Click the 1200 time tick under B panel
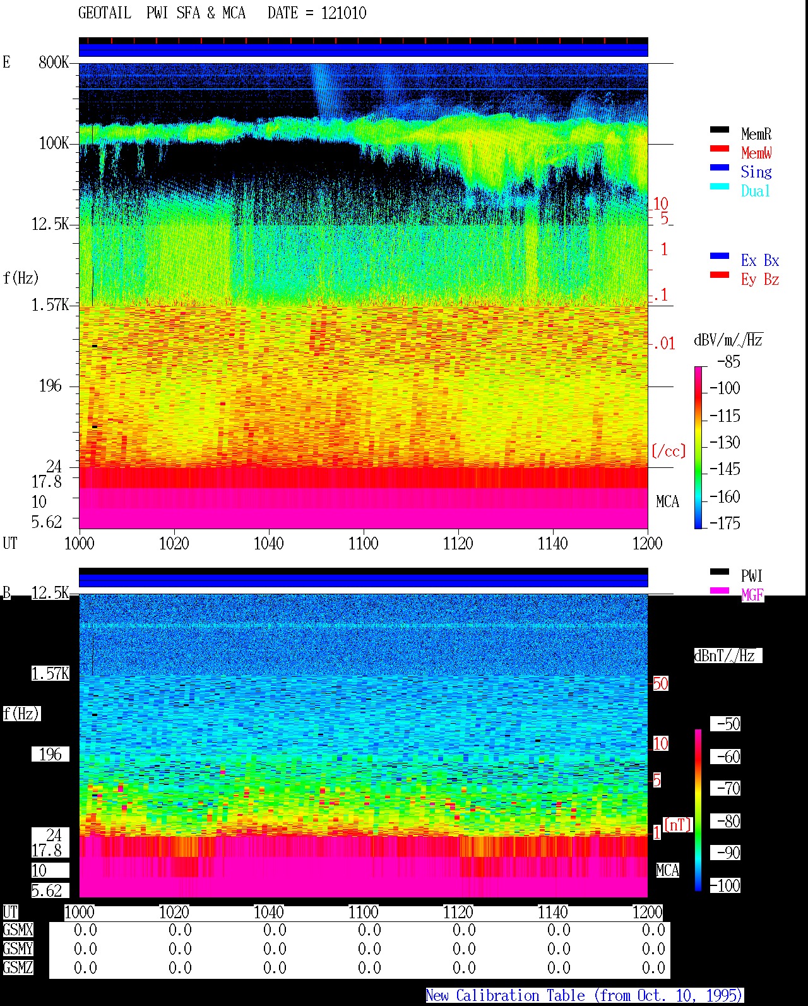Viewport: 808px width, 1006px height. coord(647,912)
